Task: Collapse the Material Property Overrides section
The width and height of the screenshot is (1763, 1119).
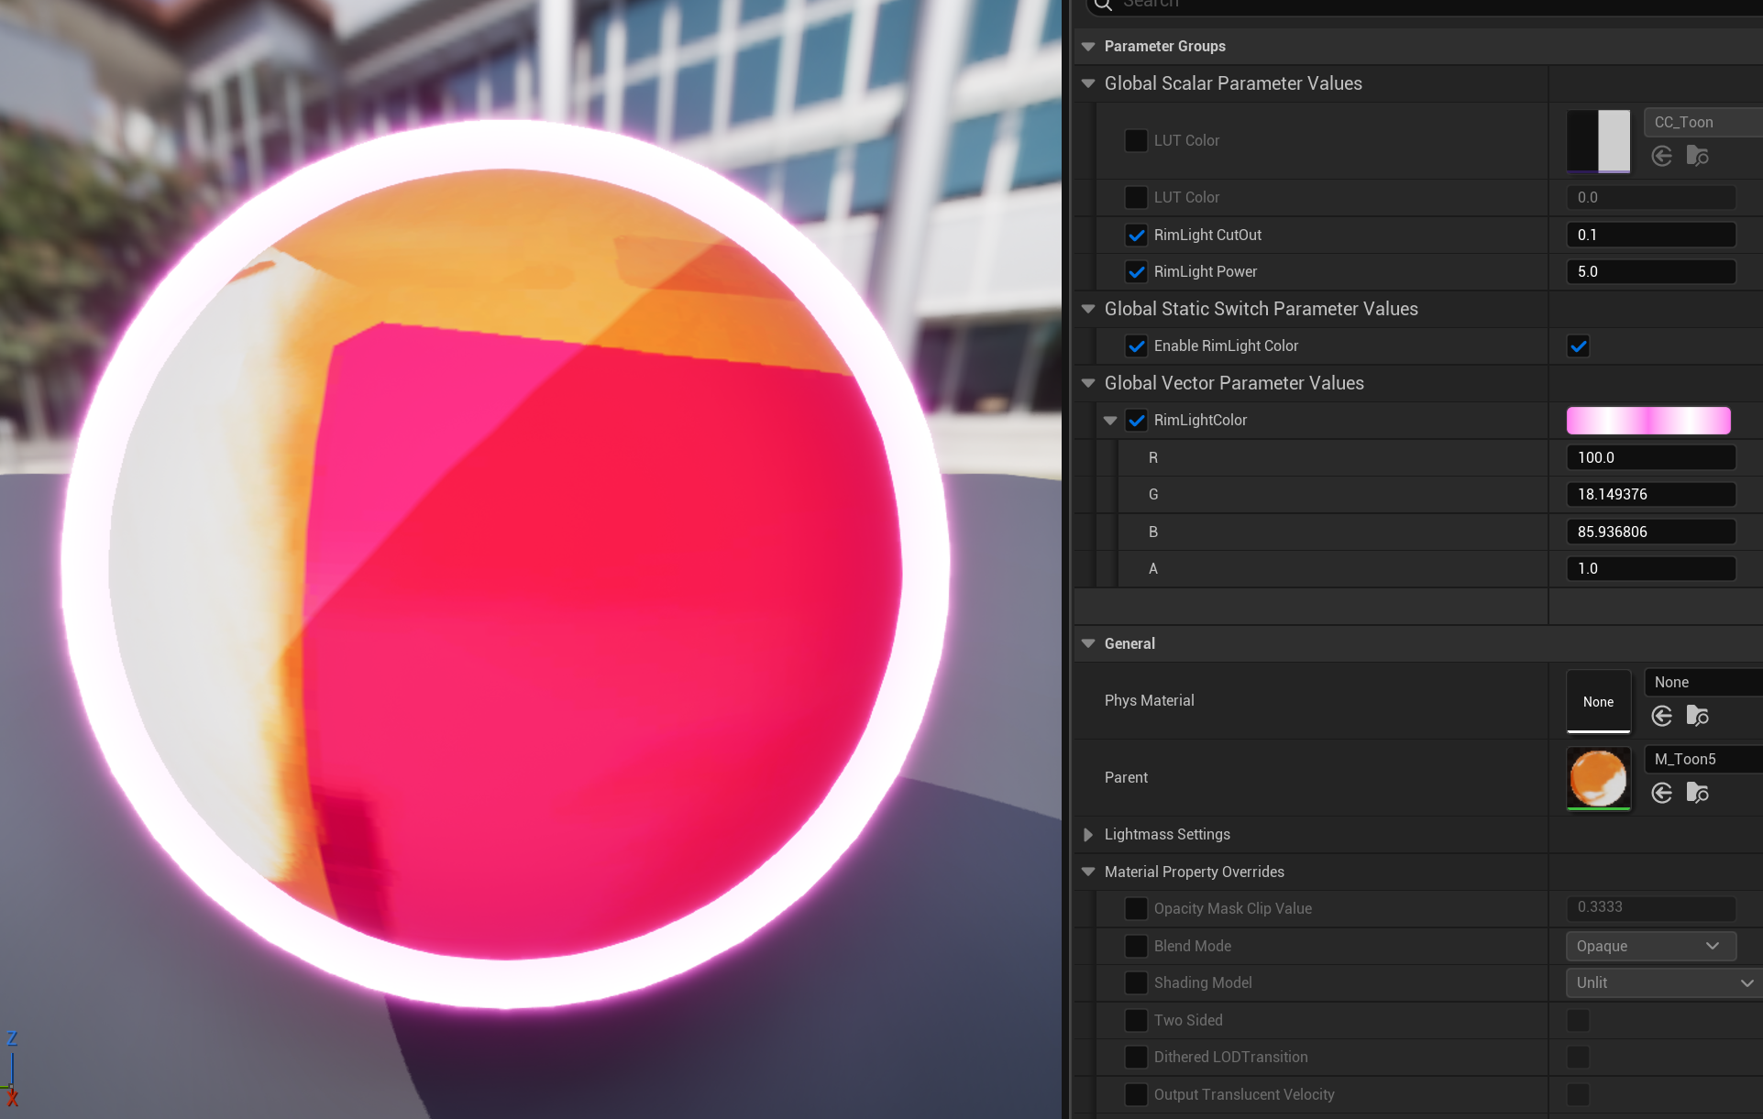Action: [1088, 872]
